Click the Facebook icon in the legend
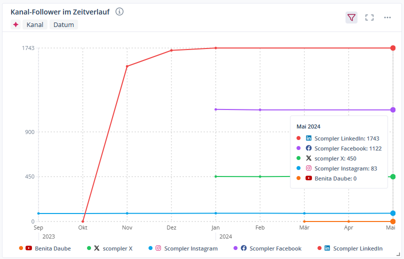Viewport: 404px width, 259px height. point(243,248)
